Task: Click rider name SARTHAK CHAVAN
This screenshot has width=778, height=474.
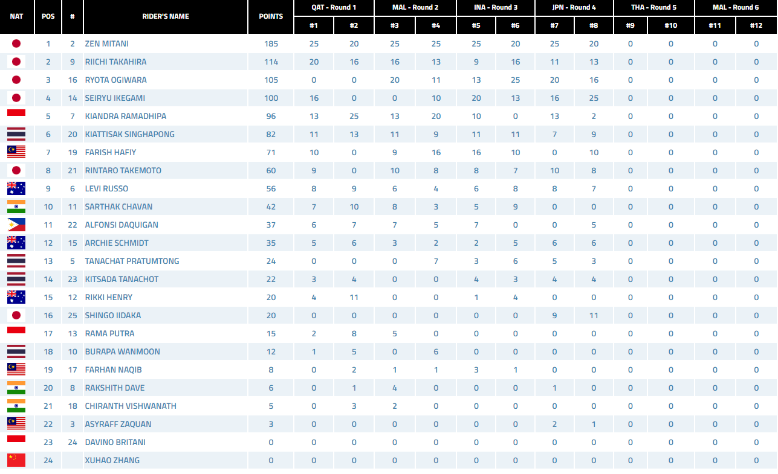Action: tap(118, 207)
